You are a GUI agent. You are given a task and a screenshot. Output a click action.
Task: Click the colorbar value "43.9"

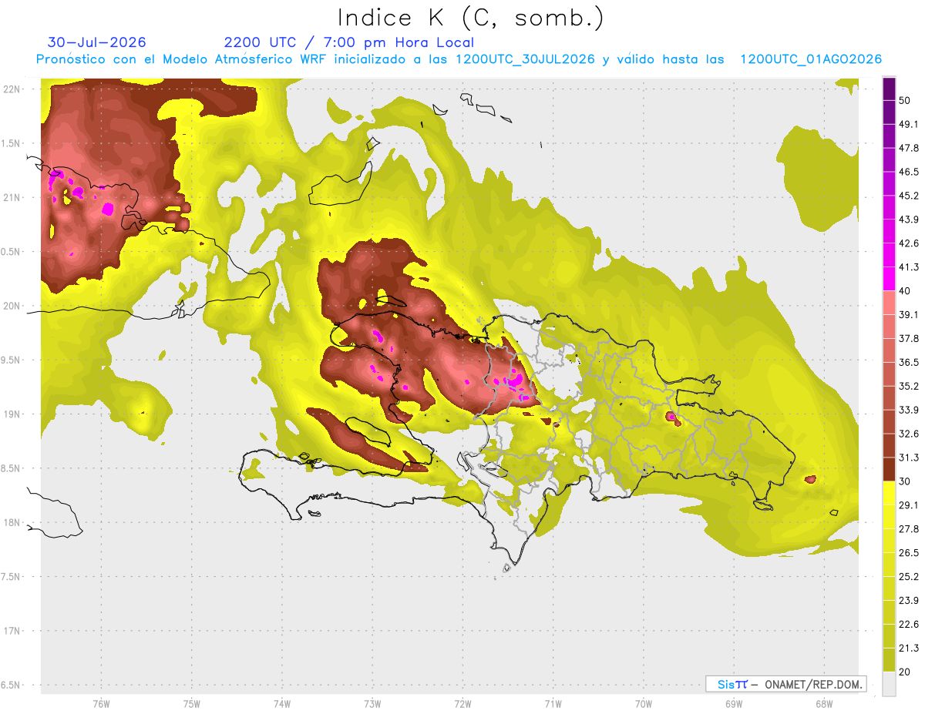click(909, 220)
